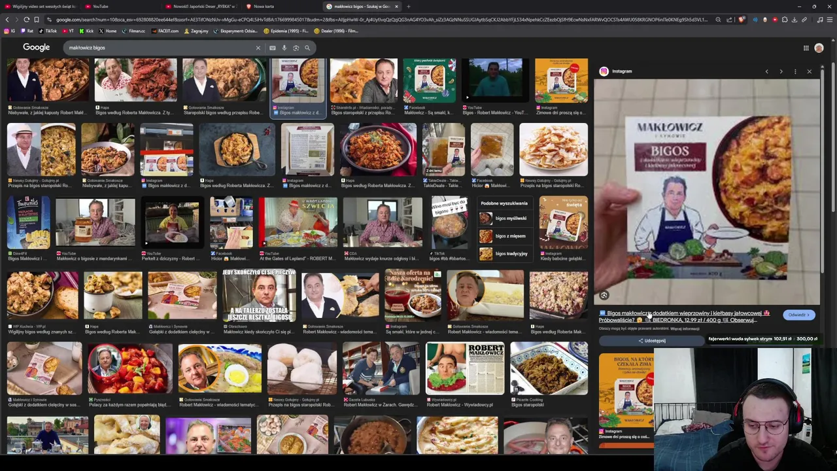Open the Google apps grid
The width and height of the screenshot is (837, 471).
pyautogui.click(x=806, y=48)
